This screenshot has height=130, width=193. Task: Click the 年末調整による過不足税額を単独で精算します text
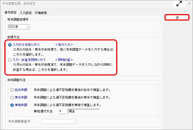click(x=67, y=105)
